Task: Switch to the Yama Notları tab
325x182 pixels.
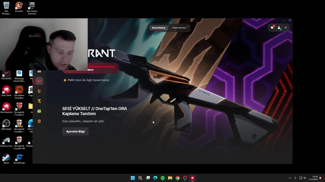Action: (x=179, y=28)
